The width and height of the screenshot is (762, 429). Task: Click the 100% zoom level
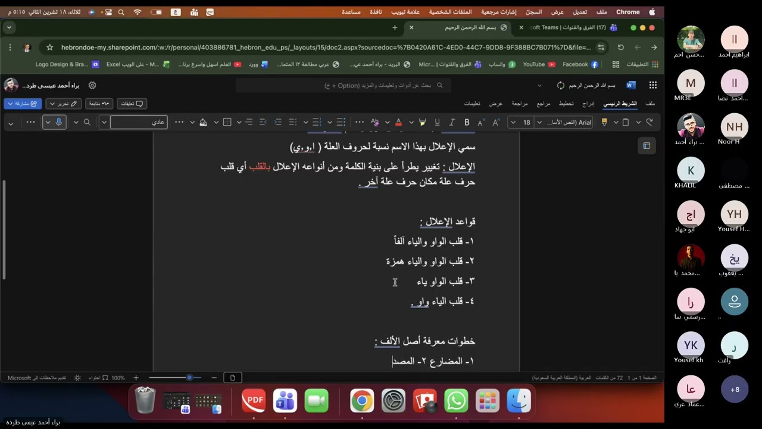[x=118, y=378]
